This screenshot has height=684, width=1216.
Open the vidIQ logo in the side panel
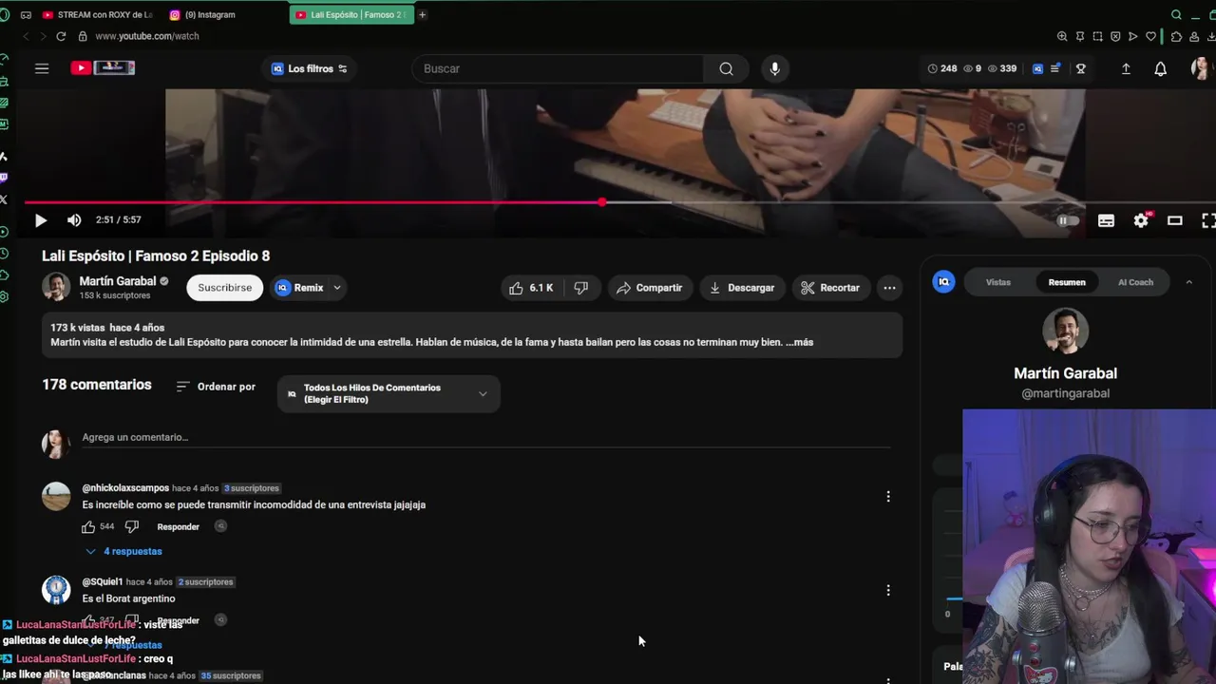point(943,282)
